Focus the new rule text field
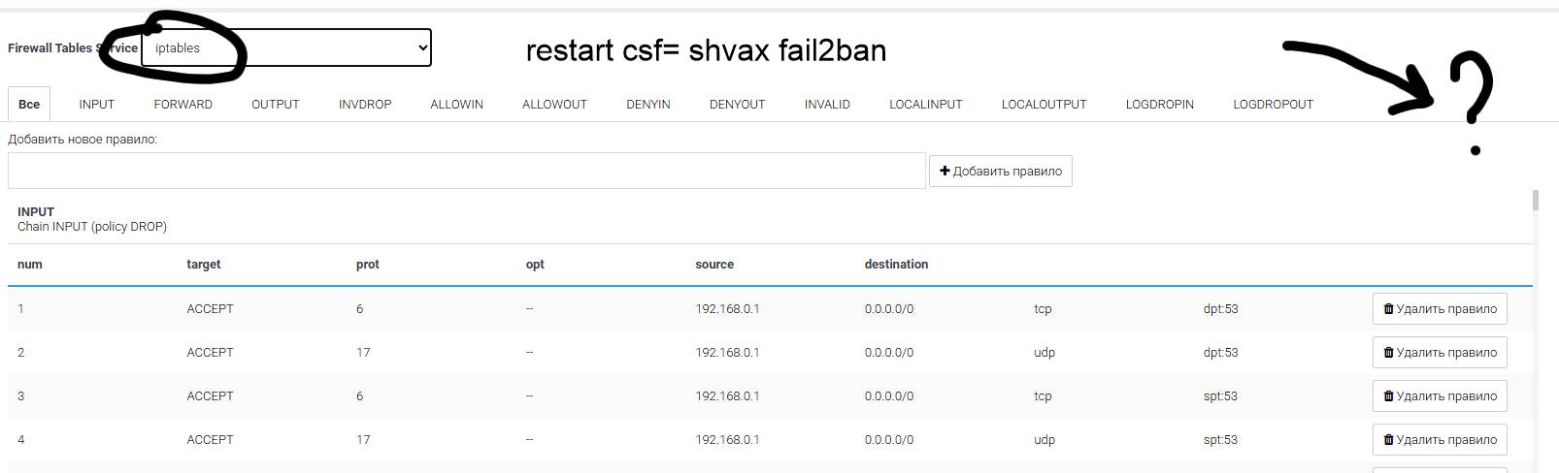The image size is (1559, 473). (466, 171)
